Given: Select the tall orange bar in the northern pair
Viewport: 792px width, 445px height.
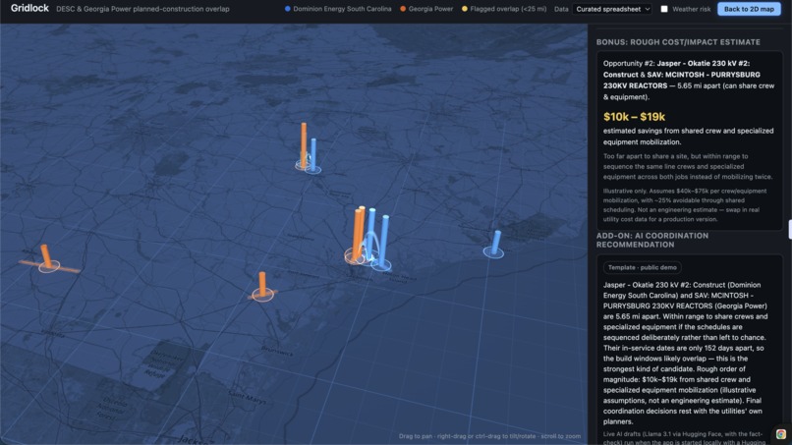Looking at the screenshot, I should point(304,144).
